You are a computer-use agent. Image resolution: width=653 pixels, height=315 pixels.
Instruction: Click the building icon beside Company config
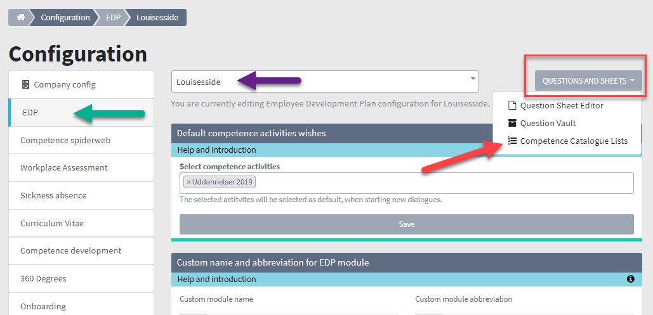(x=26, y=84)
